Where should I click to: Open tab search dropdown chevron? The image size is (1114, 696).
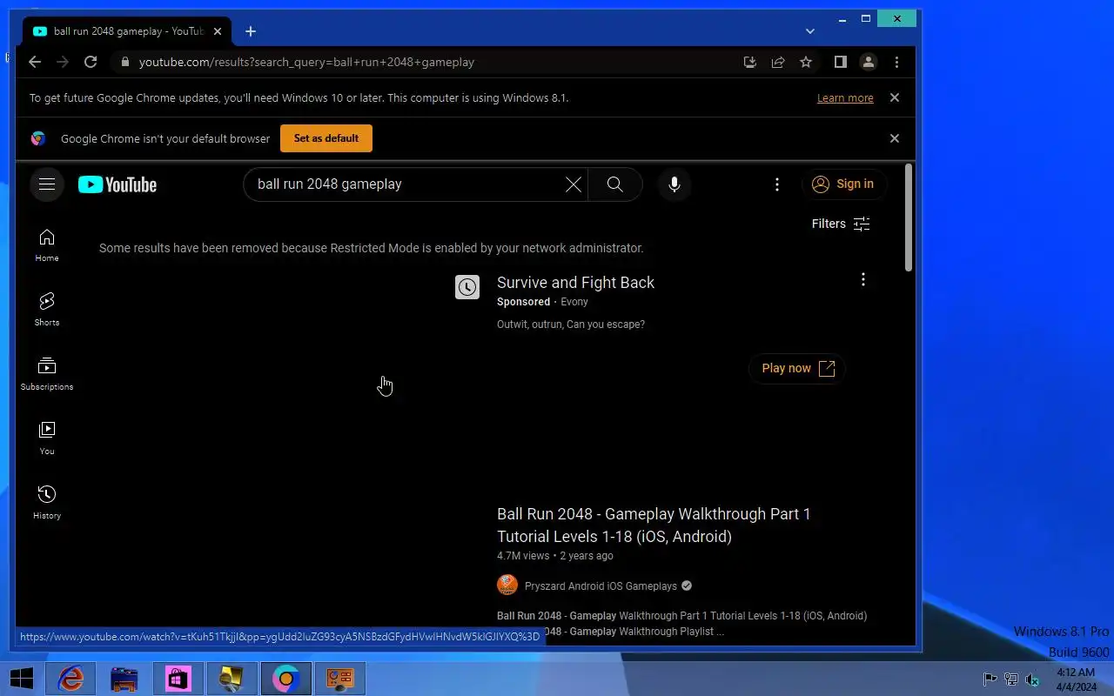tap(810, 31)
